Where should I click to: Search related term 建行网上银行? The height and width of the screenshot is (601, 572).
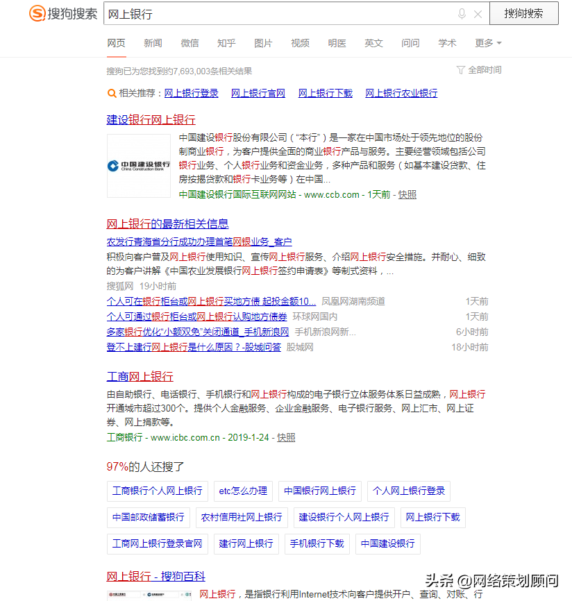pyautogui.click(x=246, y=544)
